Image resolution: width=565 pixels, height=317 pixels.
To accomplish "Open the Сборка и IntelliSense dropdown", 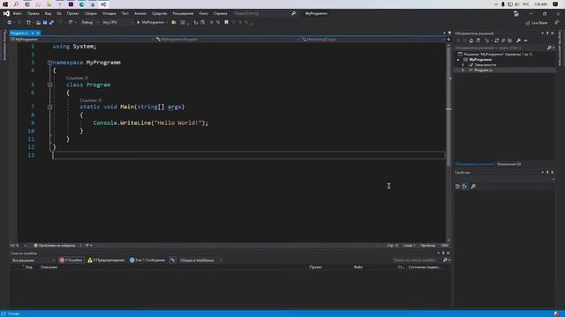I will click(200, 261).
